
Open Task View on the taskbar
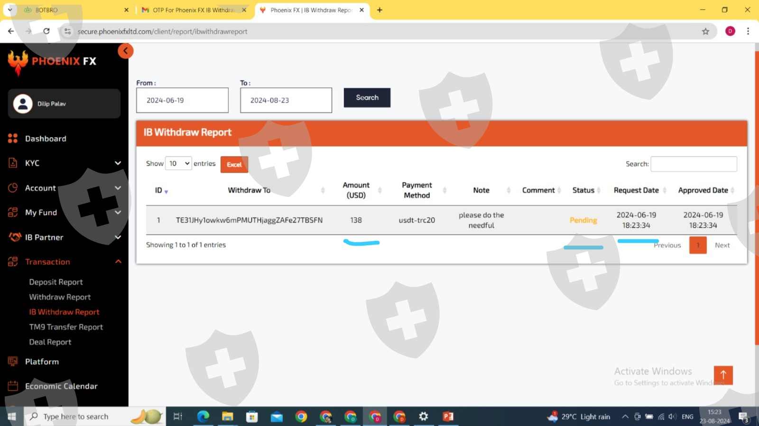(178, 417)
